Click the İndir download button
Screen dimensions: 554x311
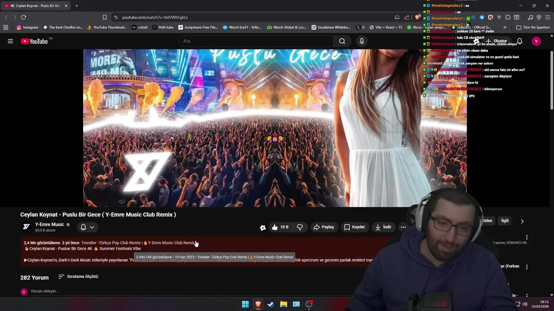pos(383,227)
